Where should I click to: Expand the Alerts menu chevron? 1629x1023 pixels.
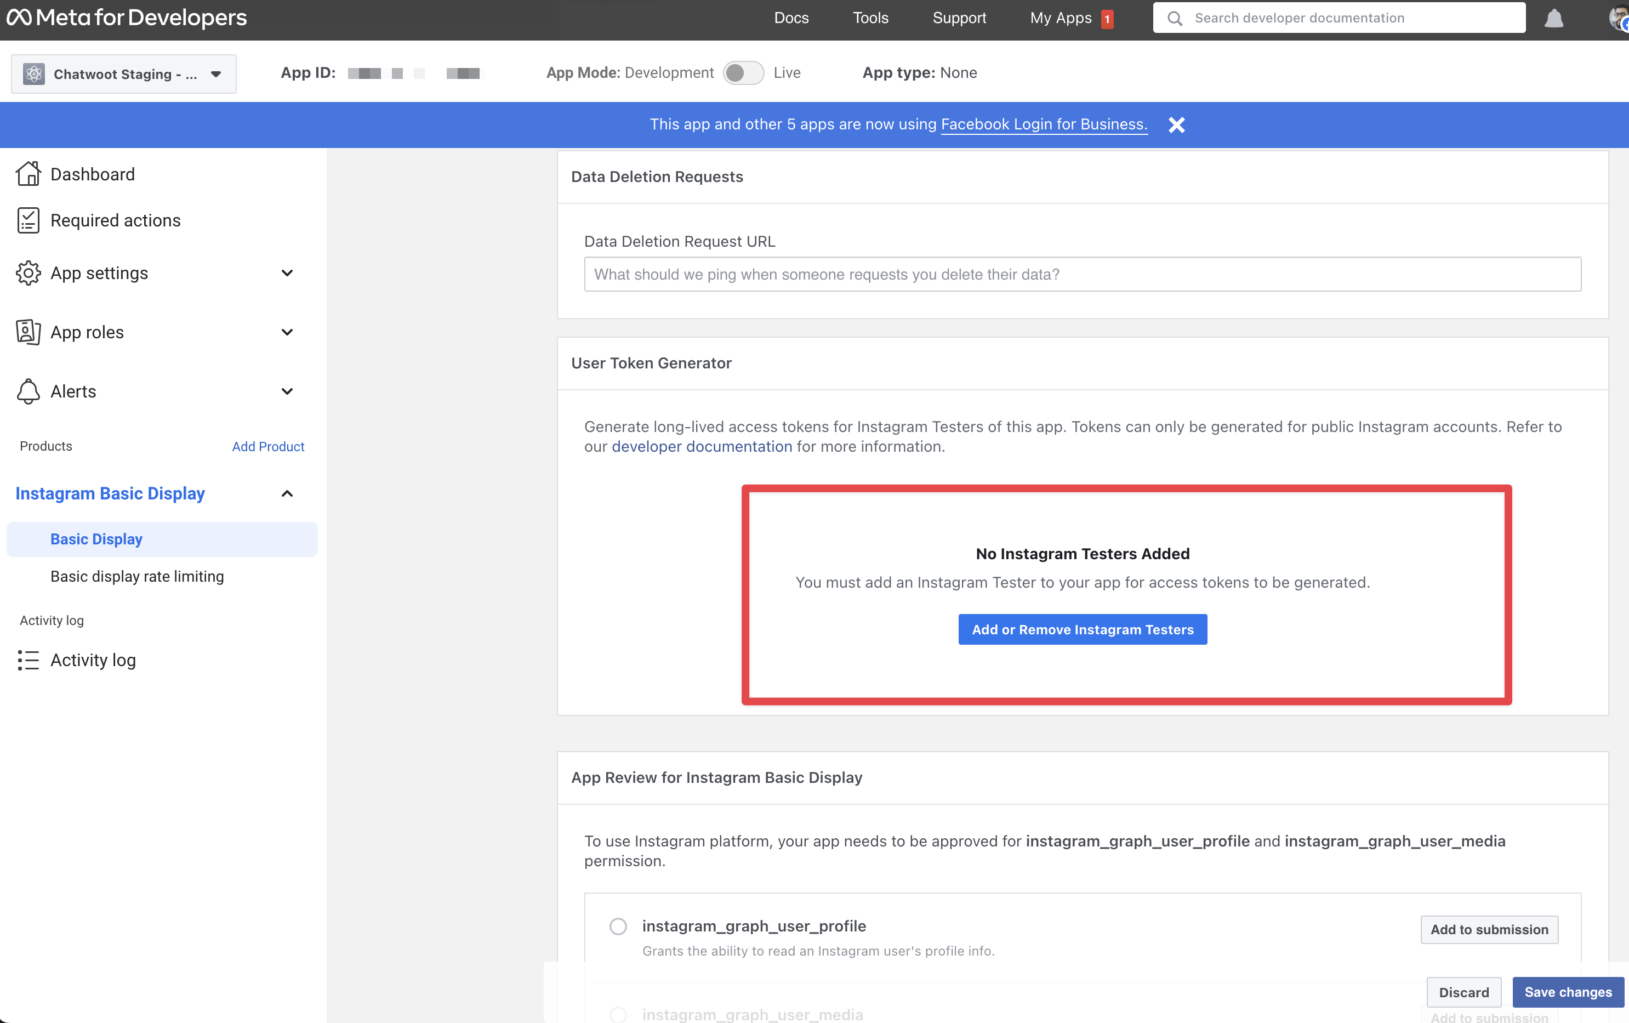pyautogui.click(x=287, y=391)
